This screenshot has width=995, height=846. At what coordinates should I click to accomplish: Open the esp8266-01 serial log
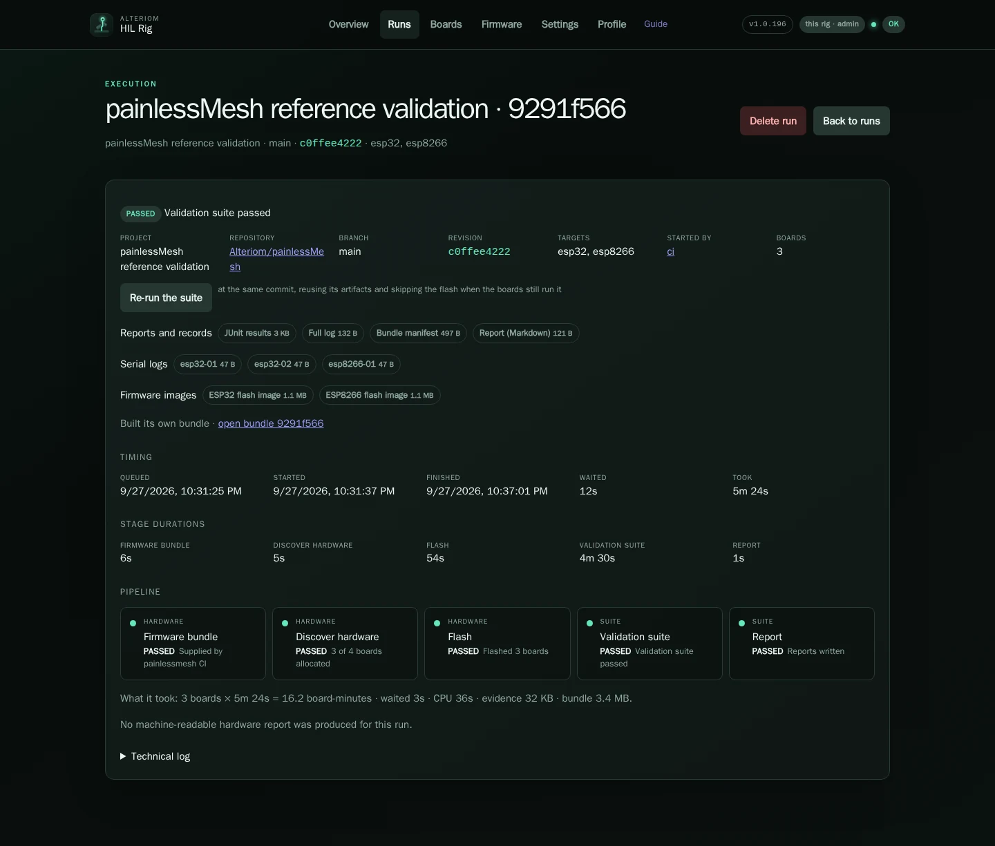(x=361, y=364)
